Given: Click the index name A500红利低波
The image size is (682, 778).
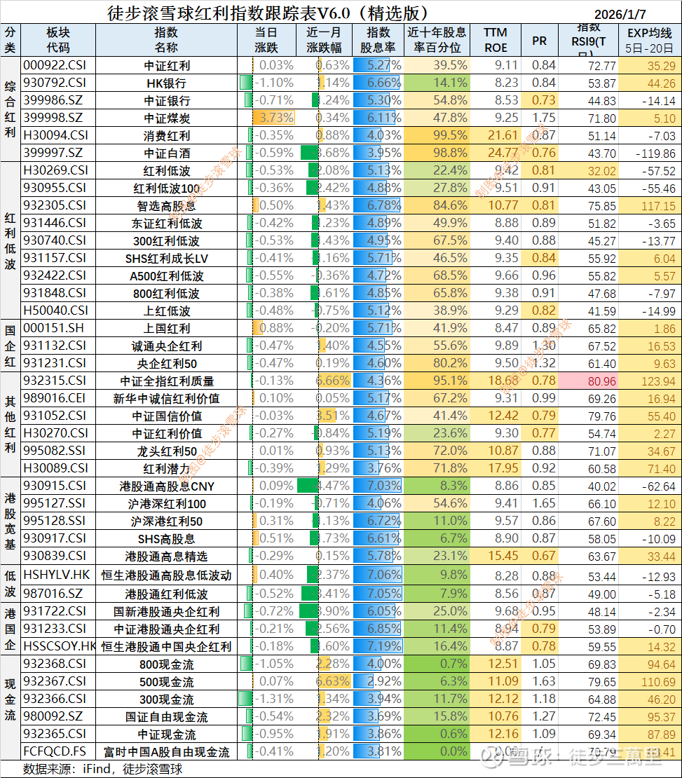Looking at the screenshot, I should pos(166,276).
